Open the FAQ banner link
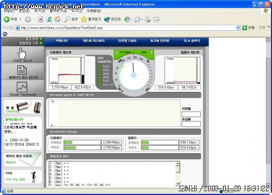The width and height of the screenshot is (272, 195). click(23, 177)
